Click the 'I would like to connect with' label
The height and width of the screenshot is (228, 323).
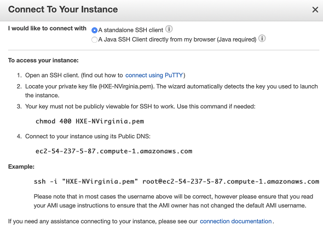click(47, 28)
